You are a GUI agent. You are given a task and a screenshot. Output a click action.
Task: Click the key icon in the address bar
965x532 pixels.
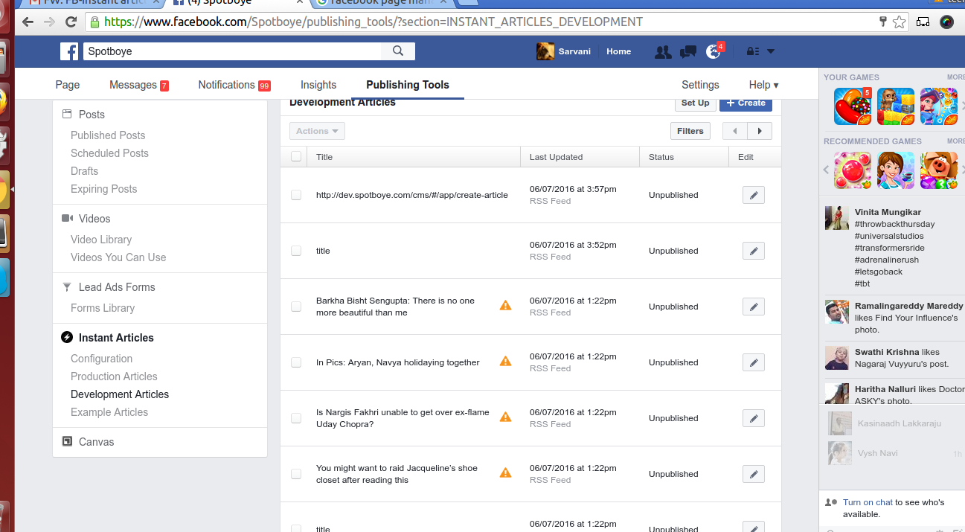(x=883, y=22)
